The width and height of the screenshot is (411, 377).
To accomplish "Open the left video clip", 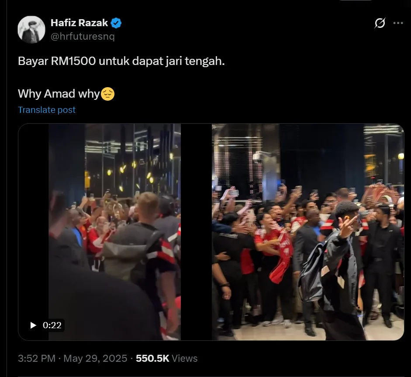I will click(114, 231).
